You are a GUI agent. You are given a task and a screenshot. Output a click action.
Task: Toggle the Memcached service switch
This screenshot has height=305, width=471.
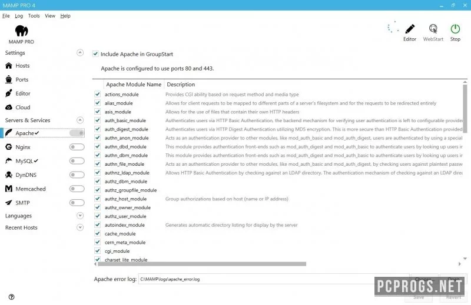[77, 189]
